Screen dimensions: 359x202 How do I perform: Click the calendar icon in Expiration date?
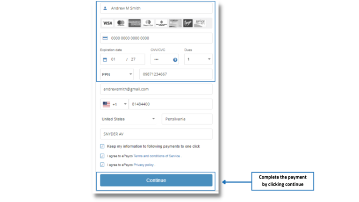tap(105, 60)
